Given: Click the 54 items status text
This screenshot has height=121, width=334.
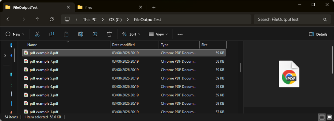Looking at the screenshot, I should coord(11,117).
